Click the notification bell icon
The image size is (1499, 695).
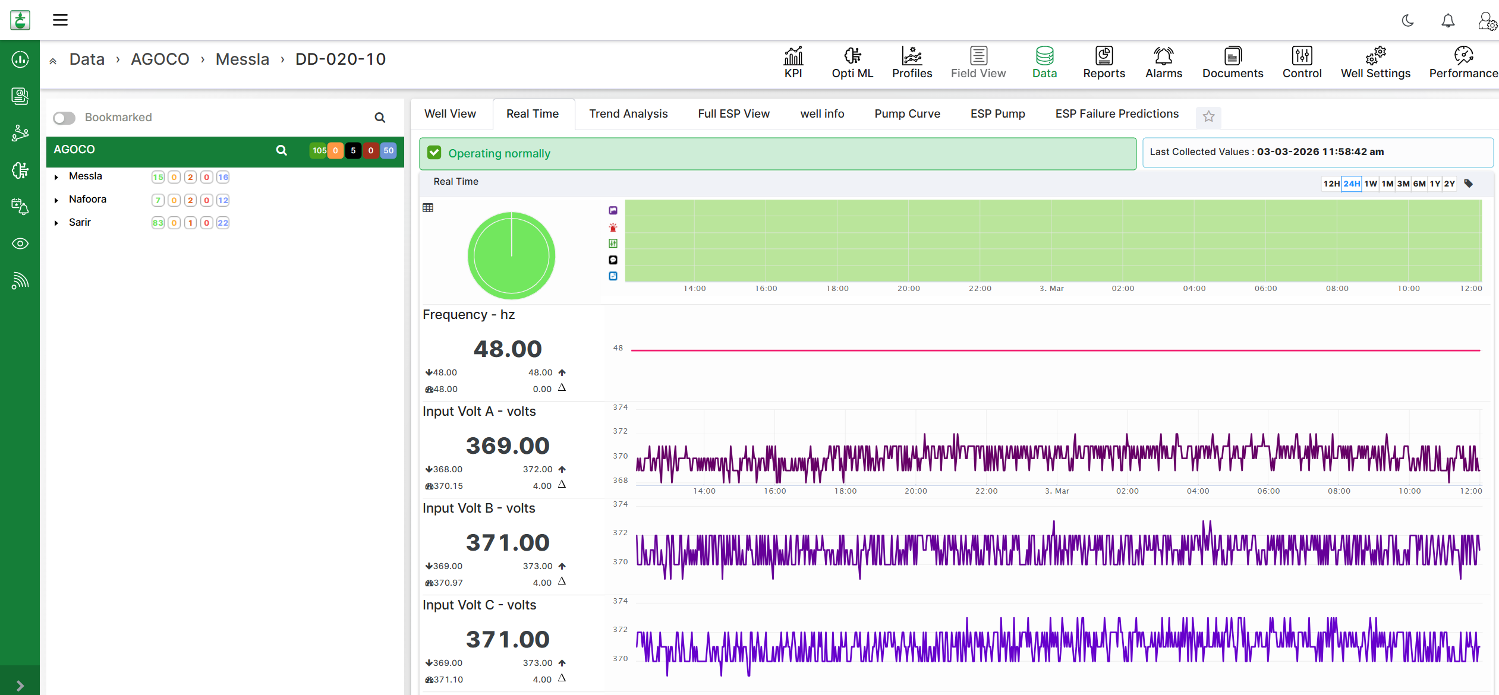coord(1448,21)
